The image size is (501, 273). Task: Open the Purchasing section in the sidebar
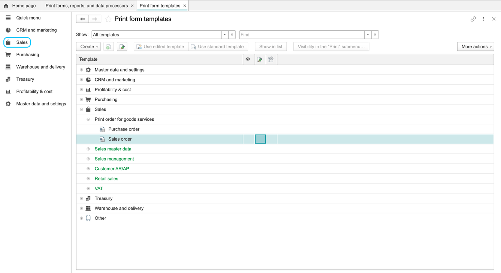tap(22, 55)
